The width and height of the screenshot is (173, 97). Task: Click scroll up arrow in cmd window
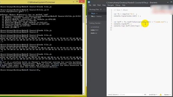[x=84, y=5]
